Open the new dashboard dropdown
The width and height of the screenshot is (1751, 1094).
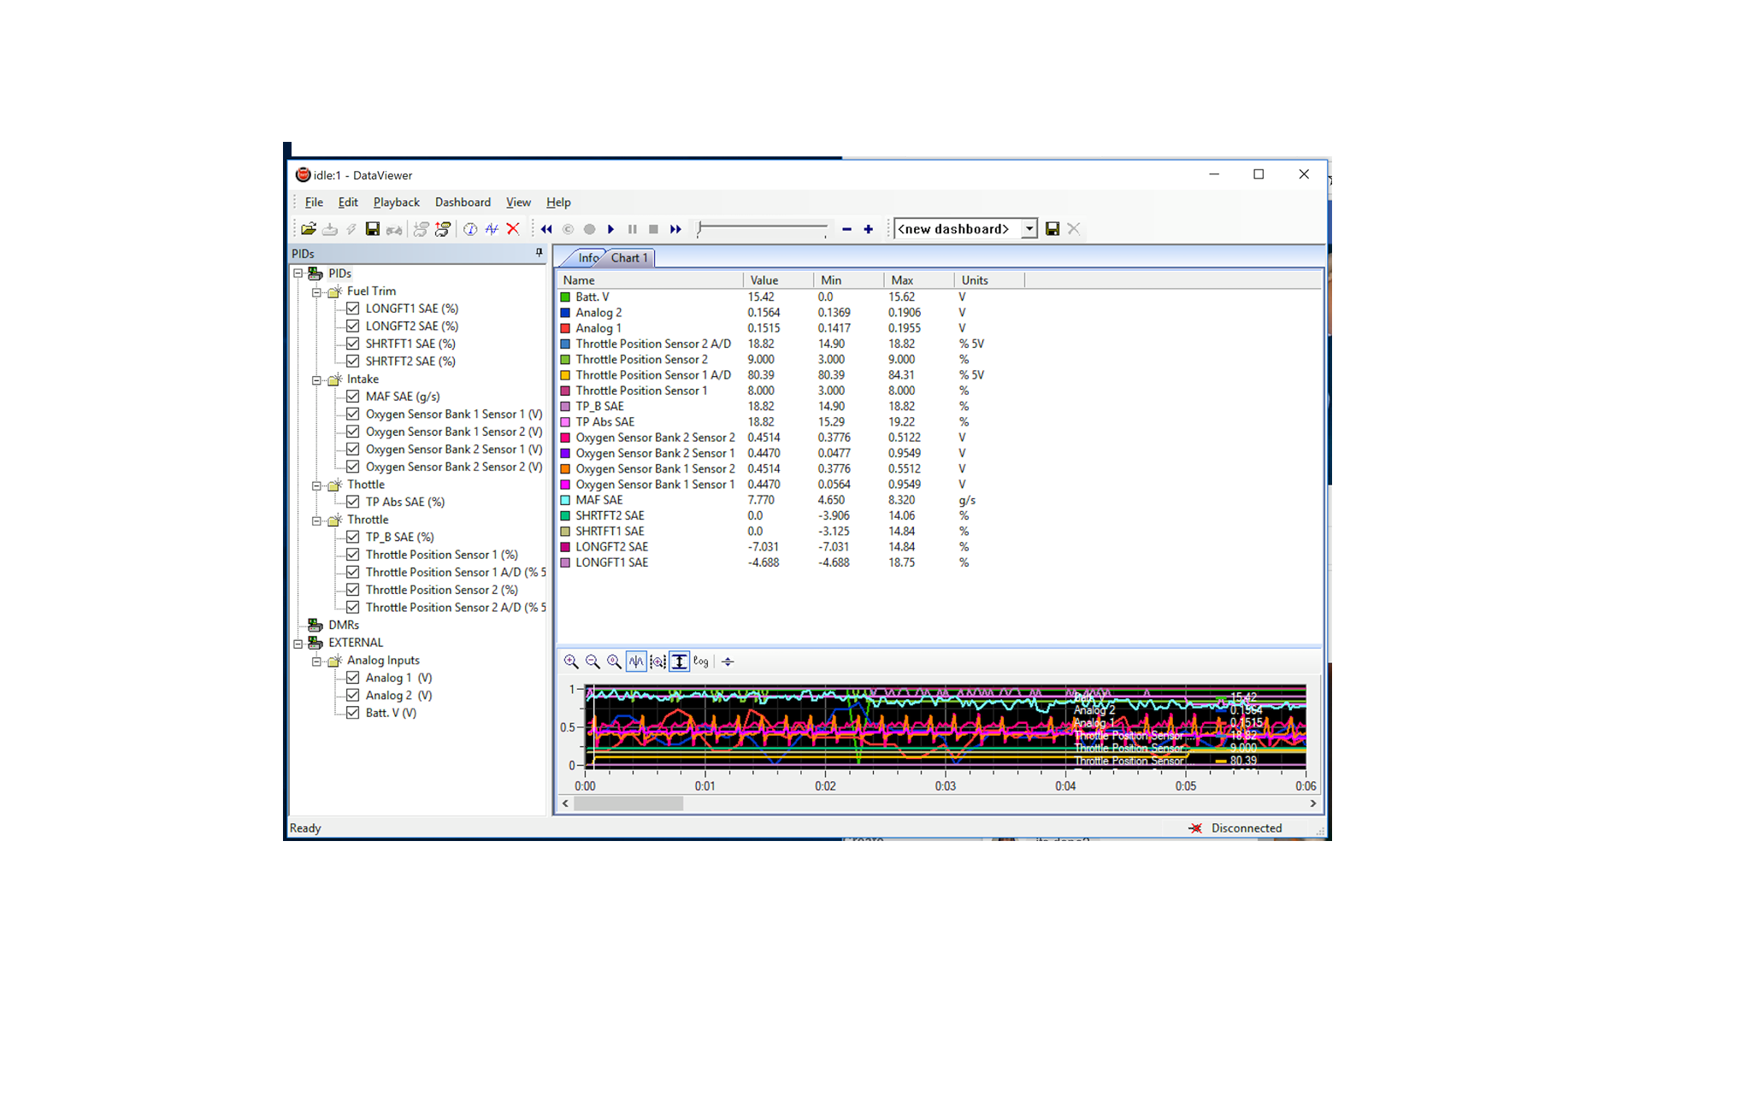coord(1029,229)
